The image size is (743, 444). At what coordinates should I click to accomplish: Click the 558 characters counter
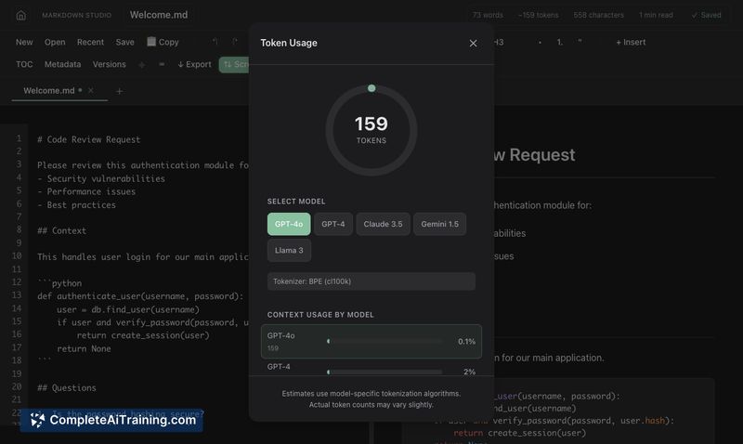click(598, 15)
